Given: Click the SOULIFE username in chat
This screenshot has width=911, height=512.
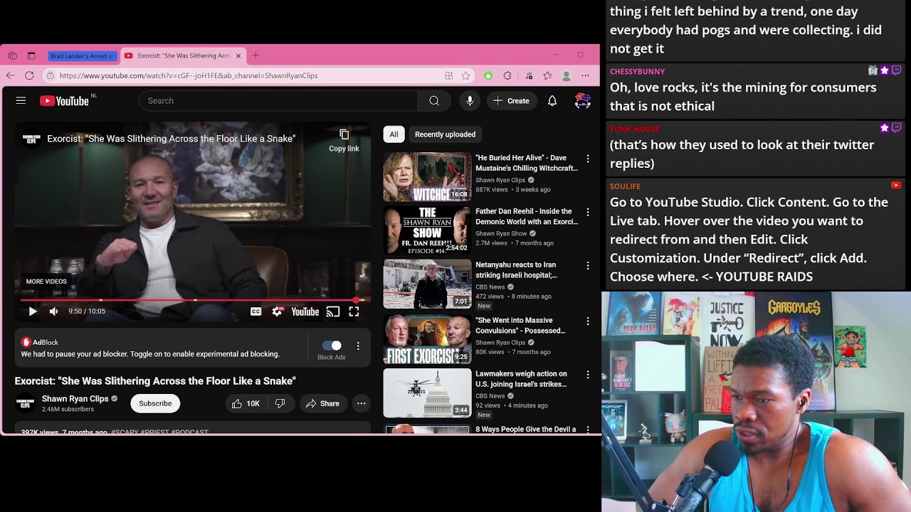Looking at the screenshot, I should (x=625, y=186).
